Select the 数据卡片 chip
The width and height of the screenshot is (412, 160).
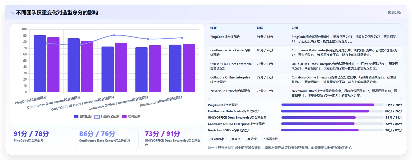271,139
